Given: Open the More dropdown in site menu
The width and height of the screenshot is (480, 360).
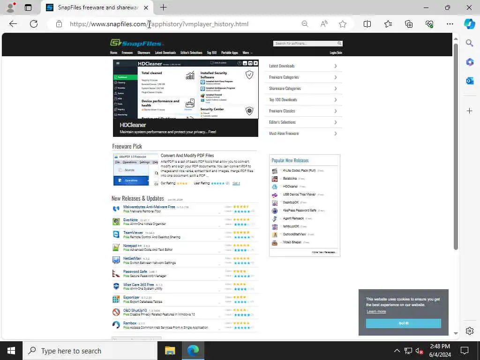Looking at the screenshot, I should (247, 52).
